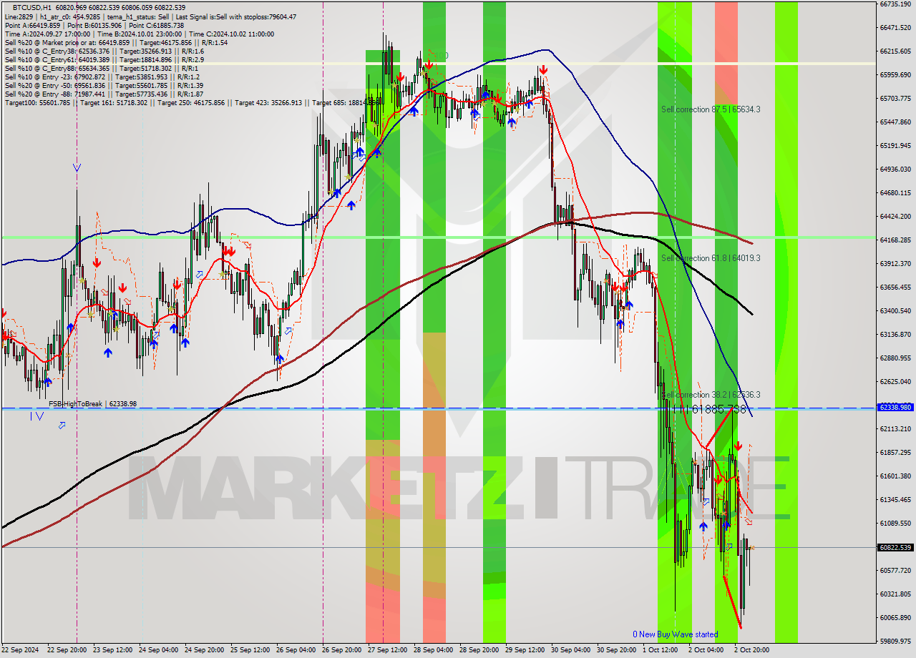This screenshot has height=658, width=916.
Task: Click time axis label '26 Sep 04:00'
Action: pyautogui.click(x=296, y=650)
